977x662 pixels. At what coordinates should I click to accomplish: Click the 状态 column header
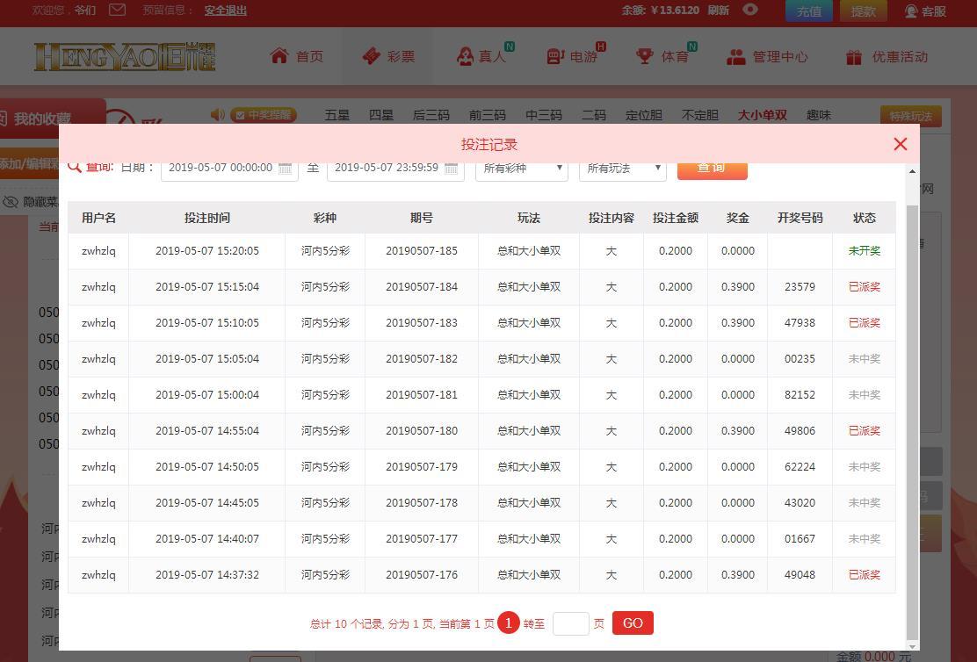point(865,218)
